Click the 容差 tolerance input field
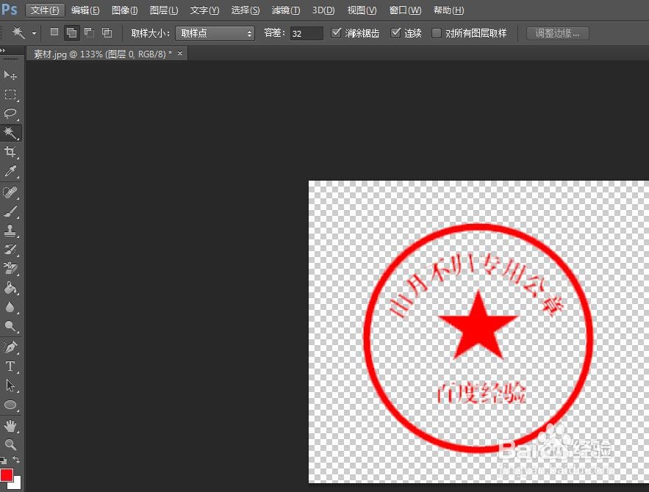The width and height of the screenshot is (649, 492). 306,33
